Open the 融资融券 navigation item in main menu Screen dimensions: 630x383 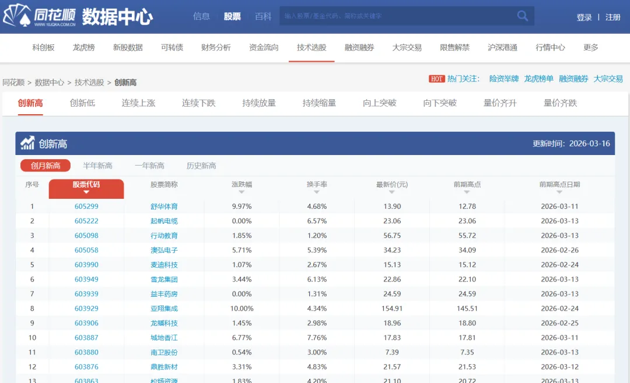[x=359, y=47]
